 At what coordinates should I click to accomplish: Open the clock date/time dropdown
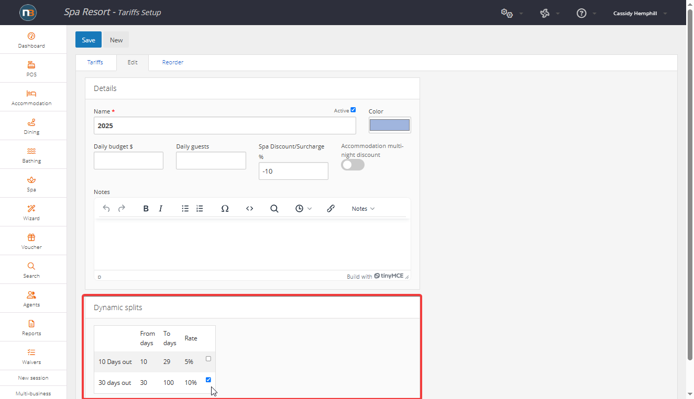(303, 209)
